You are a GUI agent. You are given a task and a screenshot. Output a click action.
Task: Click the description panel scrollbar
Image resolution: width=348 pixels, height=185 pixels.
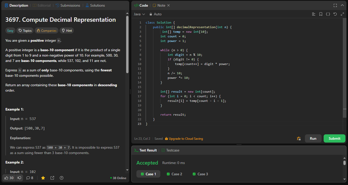[127, 44]
